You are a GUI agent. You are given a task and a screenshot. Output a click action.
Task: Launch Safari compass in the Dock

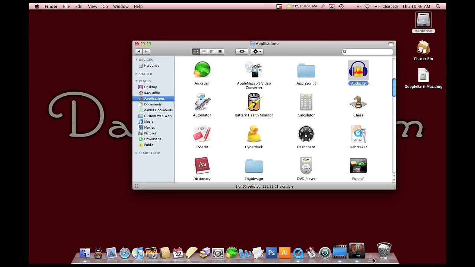tap(125, 253)
